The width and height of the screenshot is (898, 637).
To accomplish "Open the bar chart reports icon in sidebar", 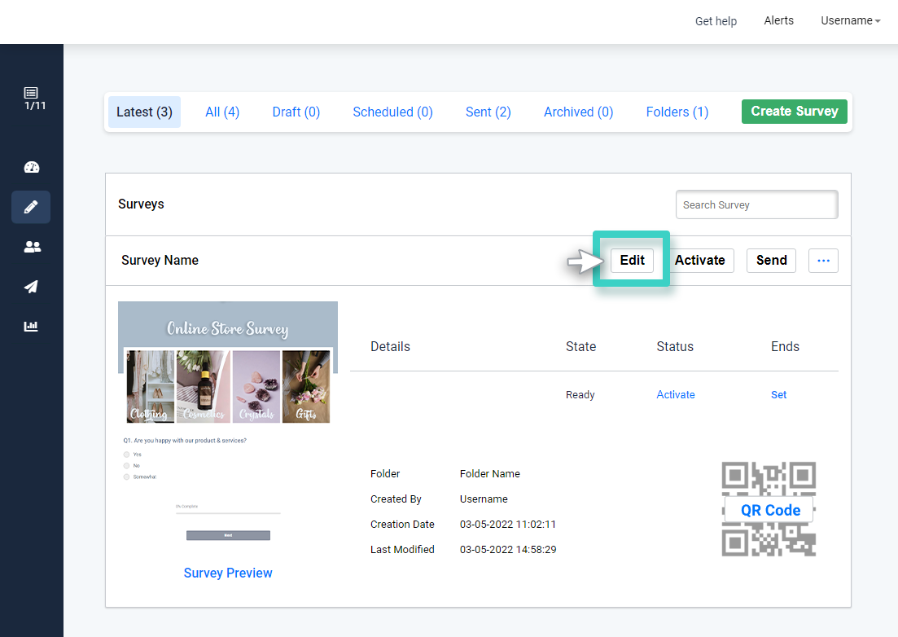I will tap(31, 327).
